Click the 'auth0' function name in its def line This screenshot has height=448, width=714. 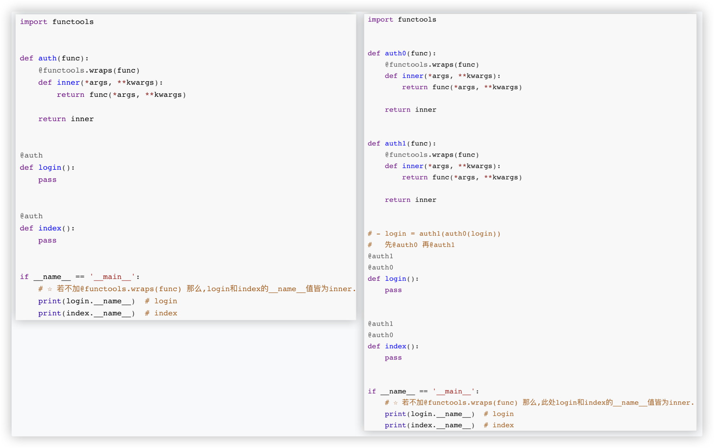point(395,53)
